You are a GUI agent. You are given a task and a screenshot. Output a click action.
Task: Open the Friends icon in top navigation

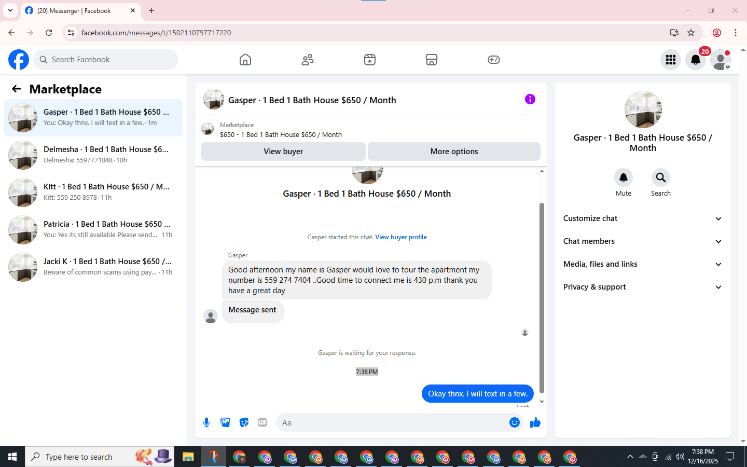point(308,60)
